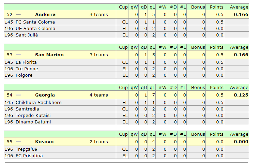This screenshot has height=163, width=261.
Task: Click the dash trend icon beside Kosovo
Action: coord(18,142)
